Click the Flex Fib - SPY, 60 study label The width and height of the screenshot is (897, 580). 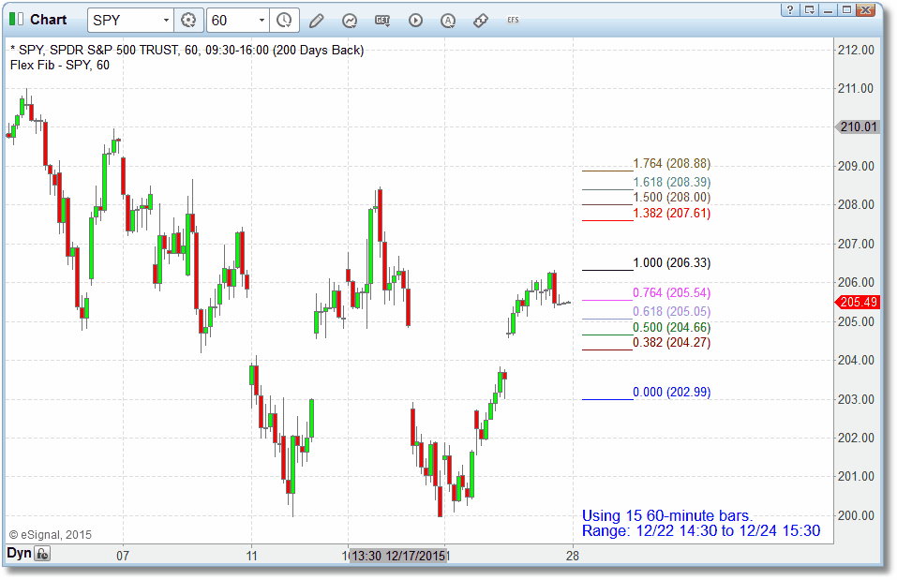(x=60, y=66)
